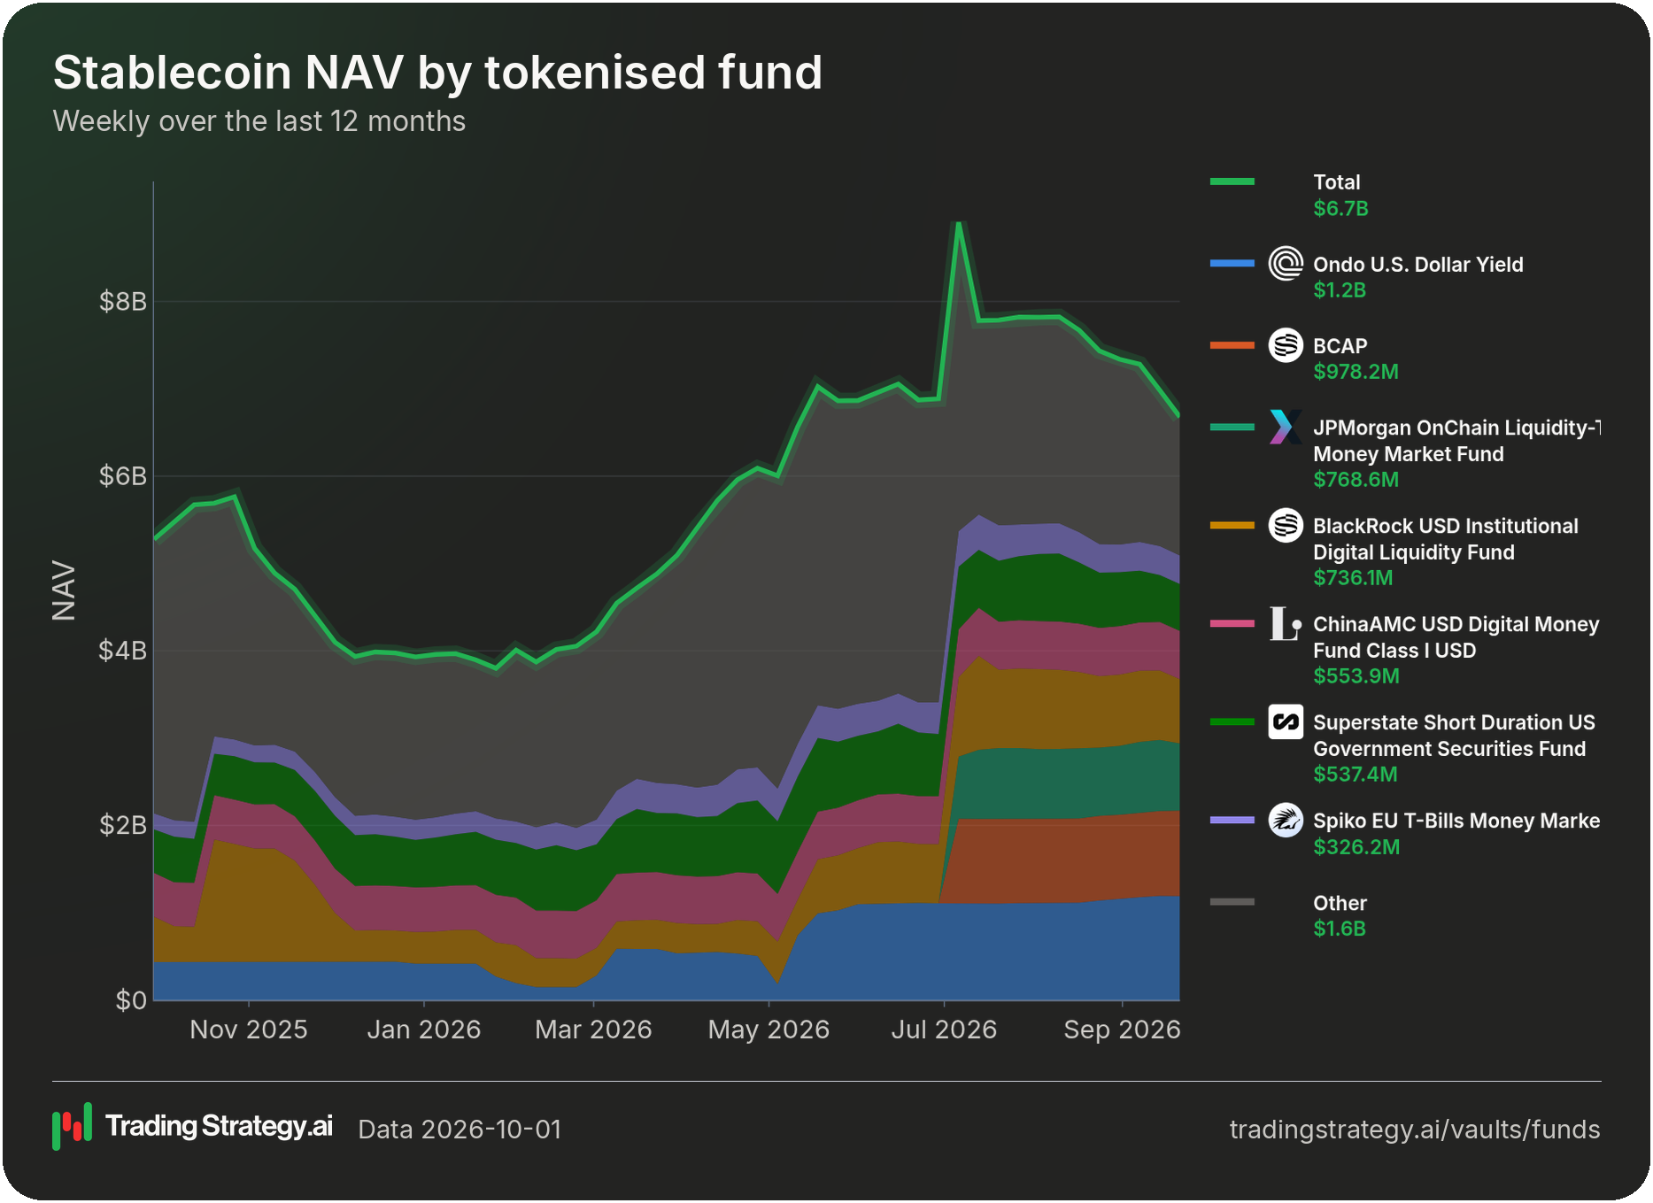
Task: Click the blue Ondo legend line swatch
Action: [x=1232, y=263]
